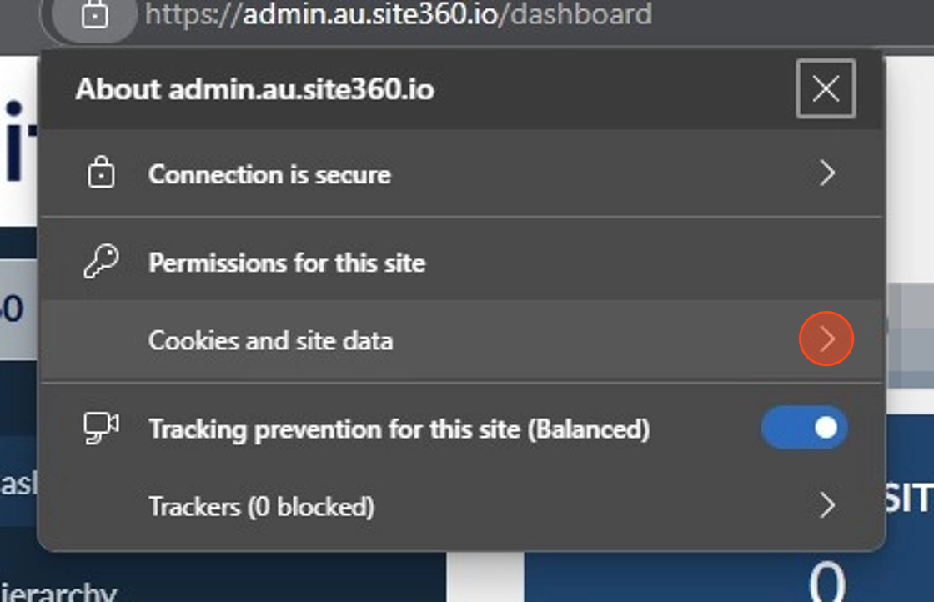934x602 pixels.
Task: Click the large 0 tile on the dashboard
Action: 827,582
